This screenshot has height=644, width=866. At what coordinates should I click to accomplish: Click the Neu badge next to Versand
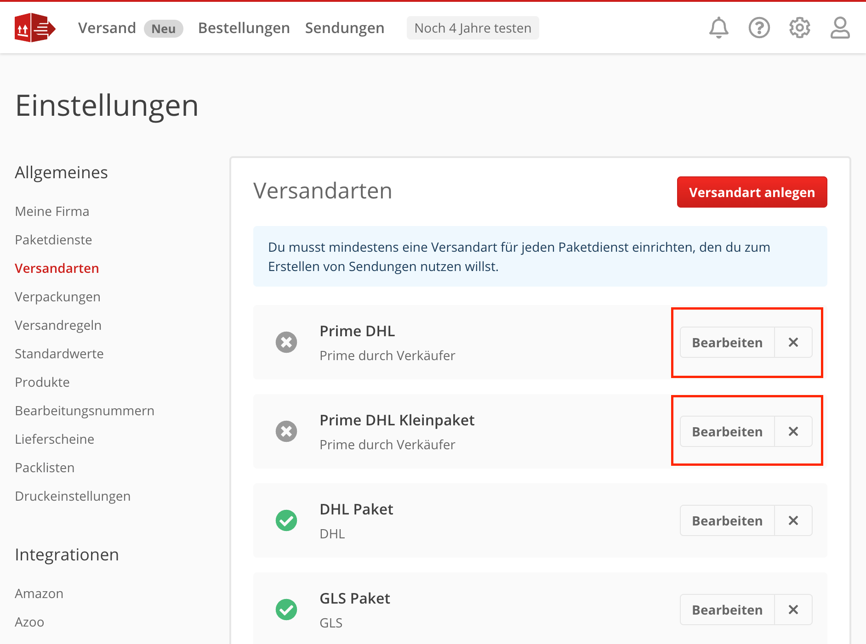164,28
